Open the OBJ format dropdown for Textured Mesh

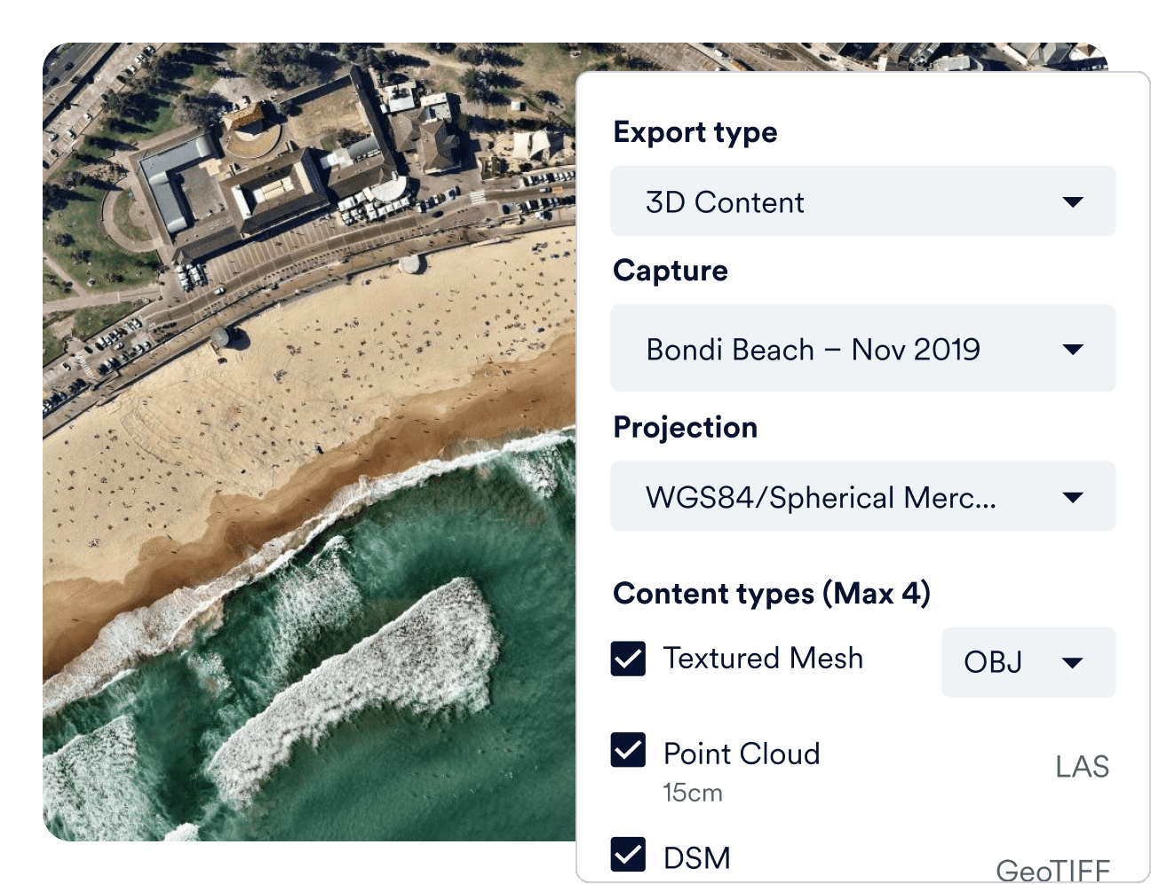point(1027,662)
